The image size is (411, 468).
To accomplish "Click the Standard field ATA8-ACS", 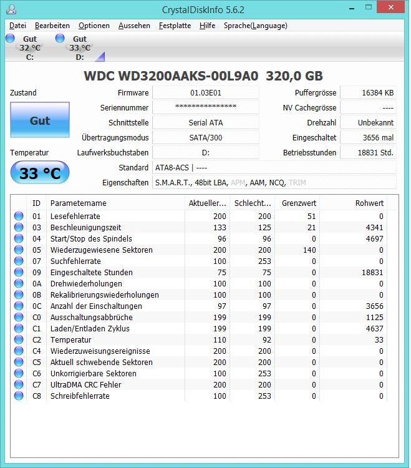I will (x=274, y=167).
